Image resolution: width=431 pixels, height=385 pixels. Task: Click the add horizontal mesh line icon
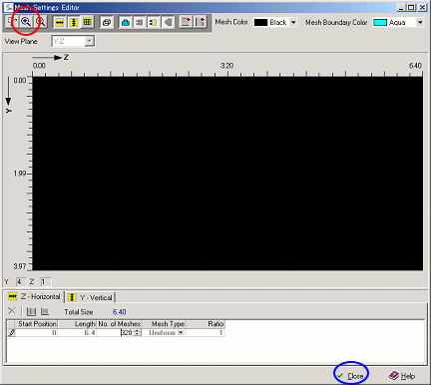coord(186,22)
